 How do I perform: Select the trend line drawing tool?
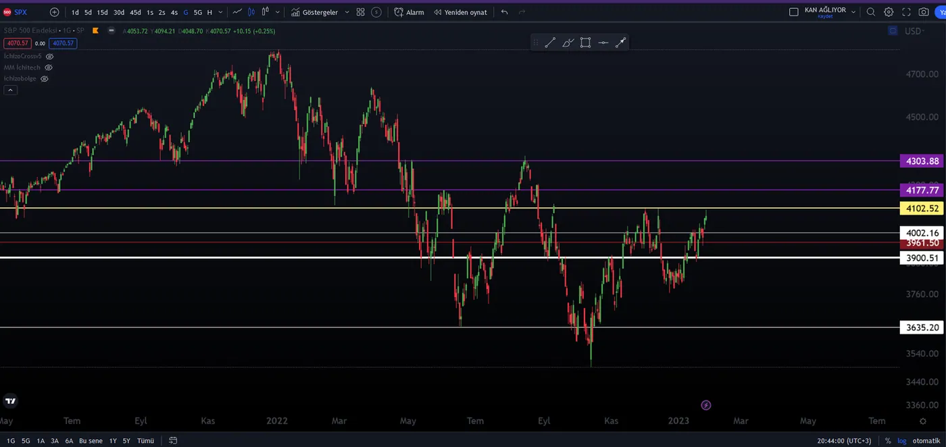coord(550,43)
